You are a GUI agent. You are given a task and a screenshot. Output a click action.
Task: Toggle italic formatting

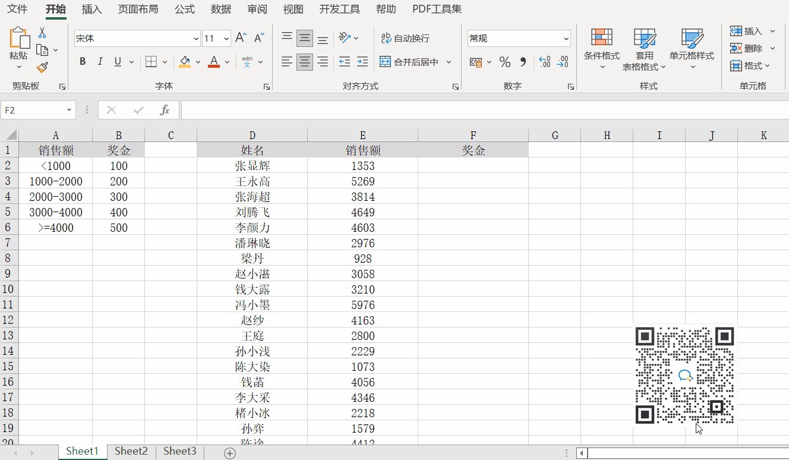(x=100, y=62)
